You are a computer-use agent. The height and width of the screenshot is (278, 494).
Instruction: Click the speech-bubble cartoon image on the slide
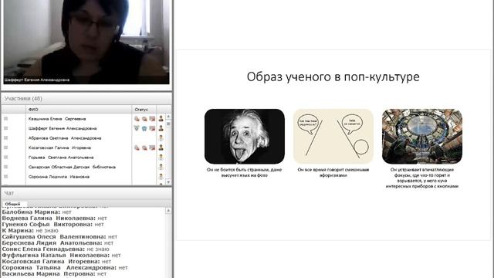[x=333, y=136]
